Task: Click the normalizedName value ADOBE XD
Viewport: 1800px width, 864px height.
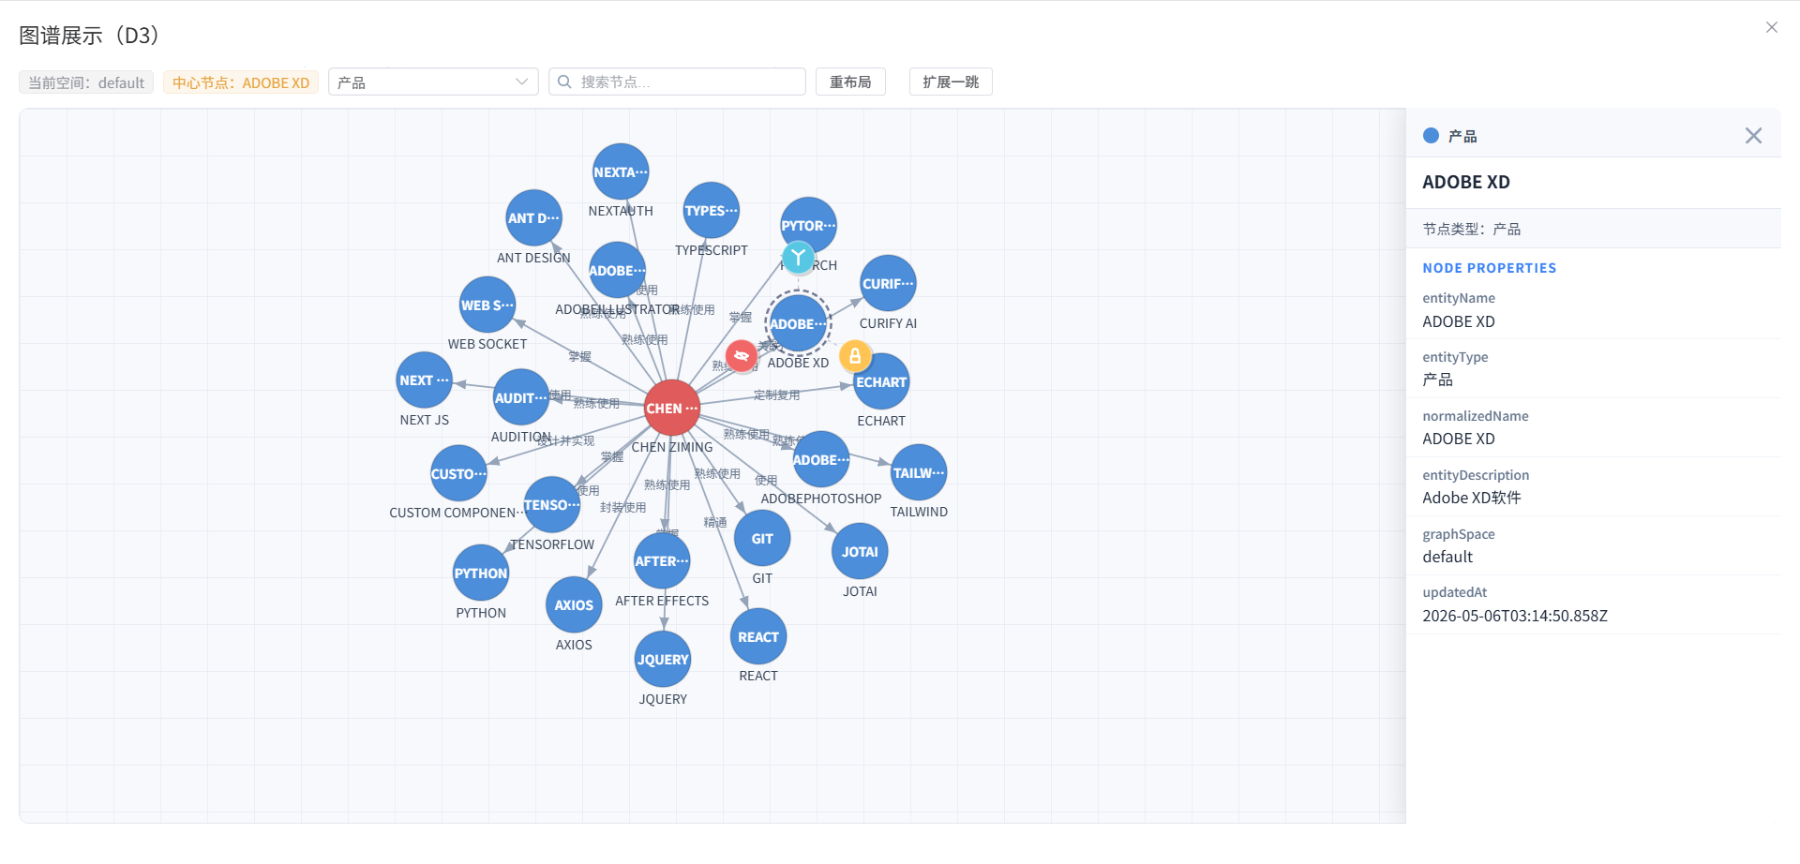Action: [1459, 439]
